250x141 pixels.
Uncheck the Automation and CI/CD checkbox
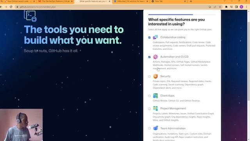149,57
